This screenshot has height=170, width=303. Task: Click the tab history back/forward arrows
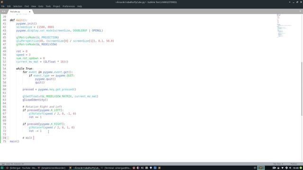coord(3,11)
